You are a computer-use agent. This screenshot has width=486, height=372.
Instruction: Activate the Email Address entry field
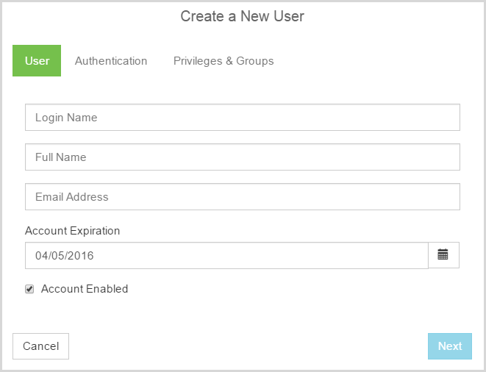point(243,196)
